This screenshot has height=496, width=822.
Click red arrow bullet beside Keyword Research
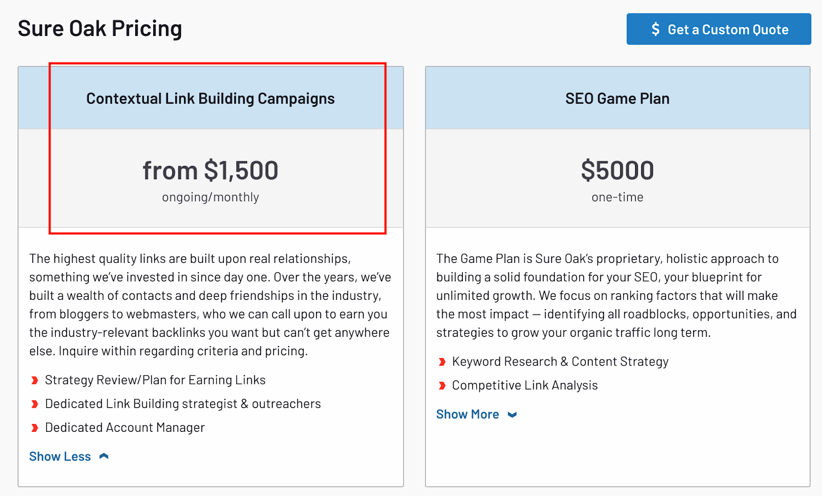[442, 362]
